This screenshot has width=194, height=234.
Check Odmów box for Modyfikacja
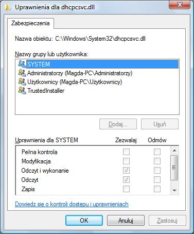pyautogui.click(x=157, y=161)
